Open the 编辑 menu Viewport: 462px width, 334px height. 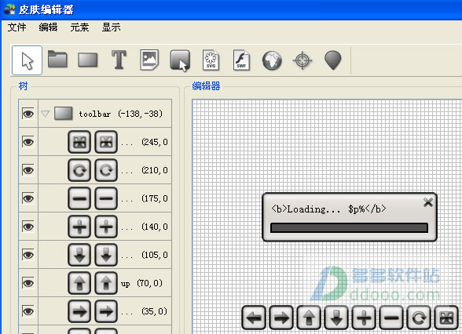click(x=48, y=27)
